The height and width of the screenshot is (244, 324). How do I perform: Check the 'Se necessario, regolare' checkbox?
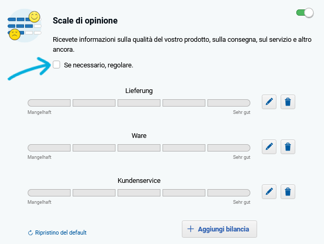coord(56,65)
